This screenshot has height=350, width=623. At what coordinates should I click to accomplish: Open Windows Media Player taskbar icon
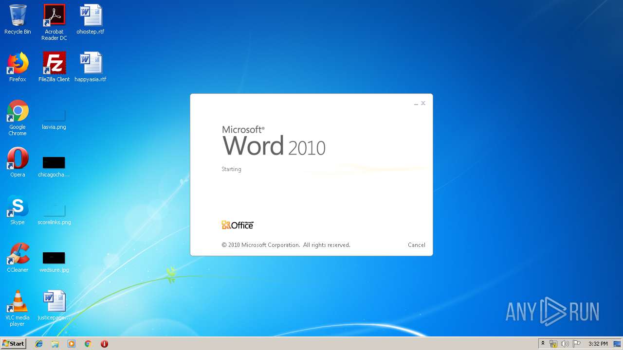[72, 344]
